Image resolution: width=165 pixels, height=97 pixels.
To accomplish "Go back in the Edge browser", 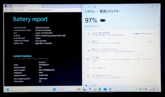I will pos(6,10).
